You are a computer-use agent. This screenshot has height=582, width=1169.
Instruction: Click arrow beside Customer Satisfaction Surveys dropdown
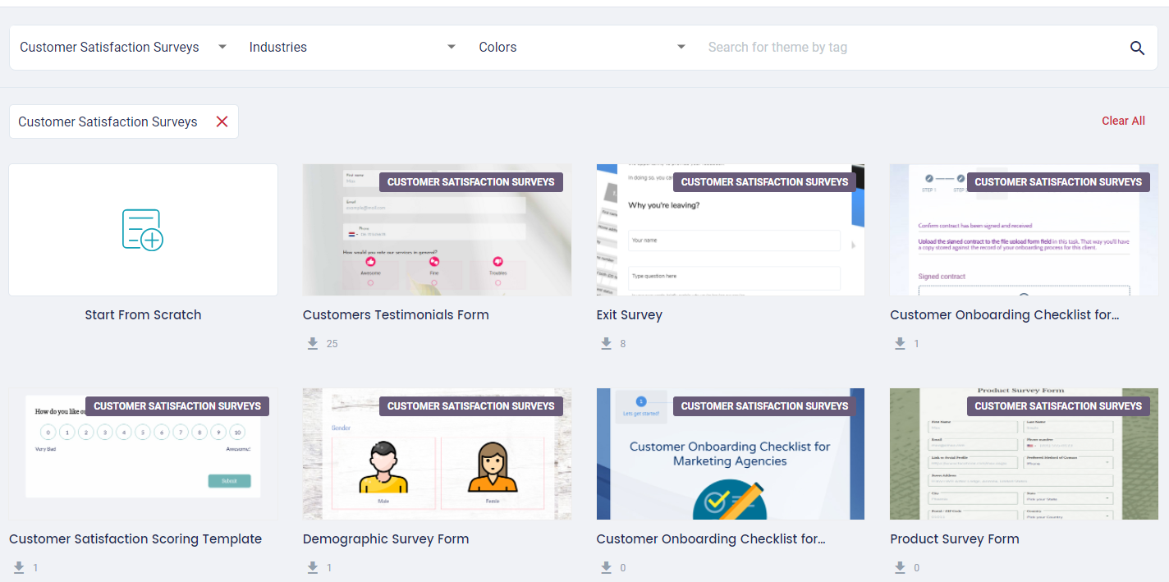(222, 48)
